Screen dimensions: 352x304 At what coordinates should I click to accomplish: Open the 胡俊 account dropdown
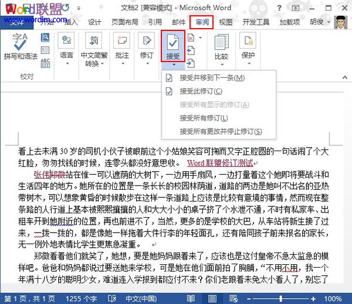(320, 22)
